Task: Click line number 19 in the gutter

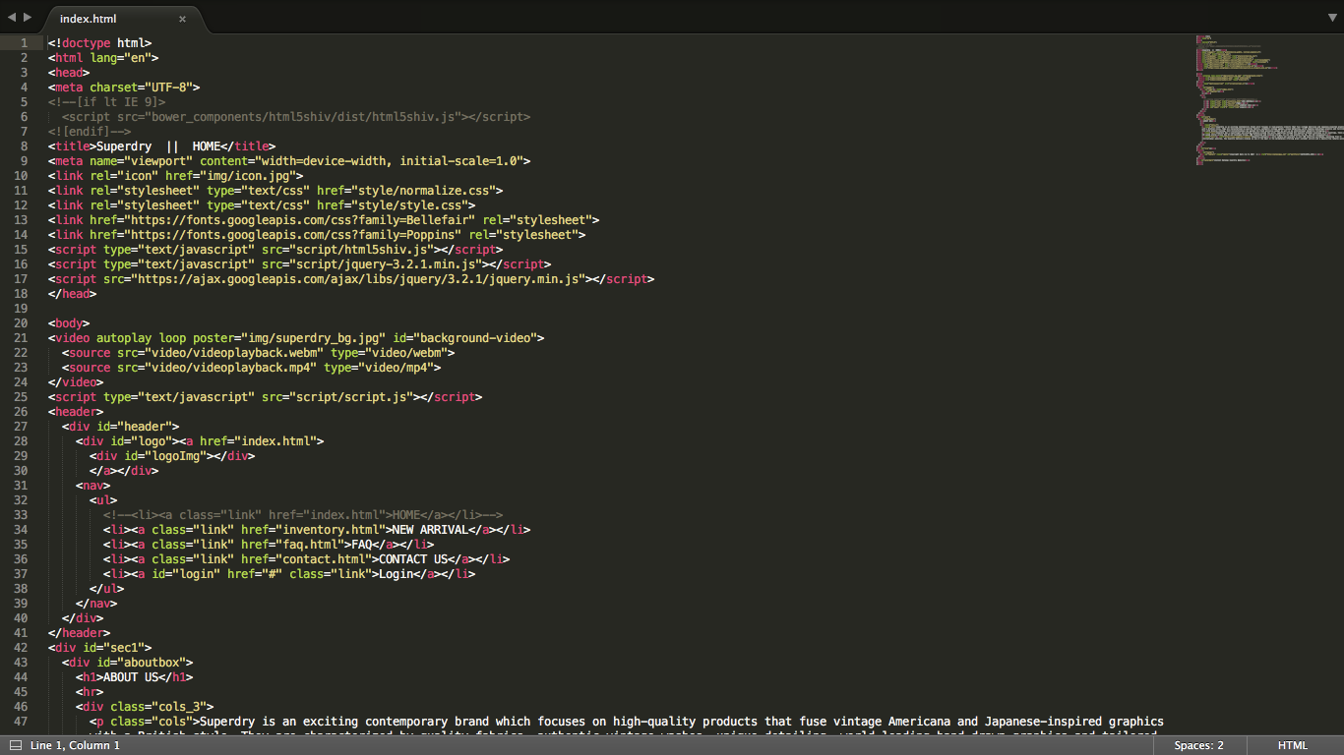Action: tap(22, 309)
